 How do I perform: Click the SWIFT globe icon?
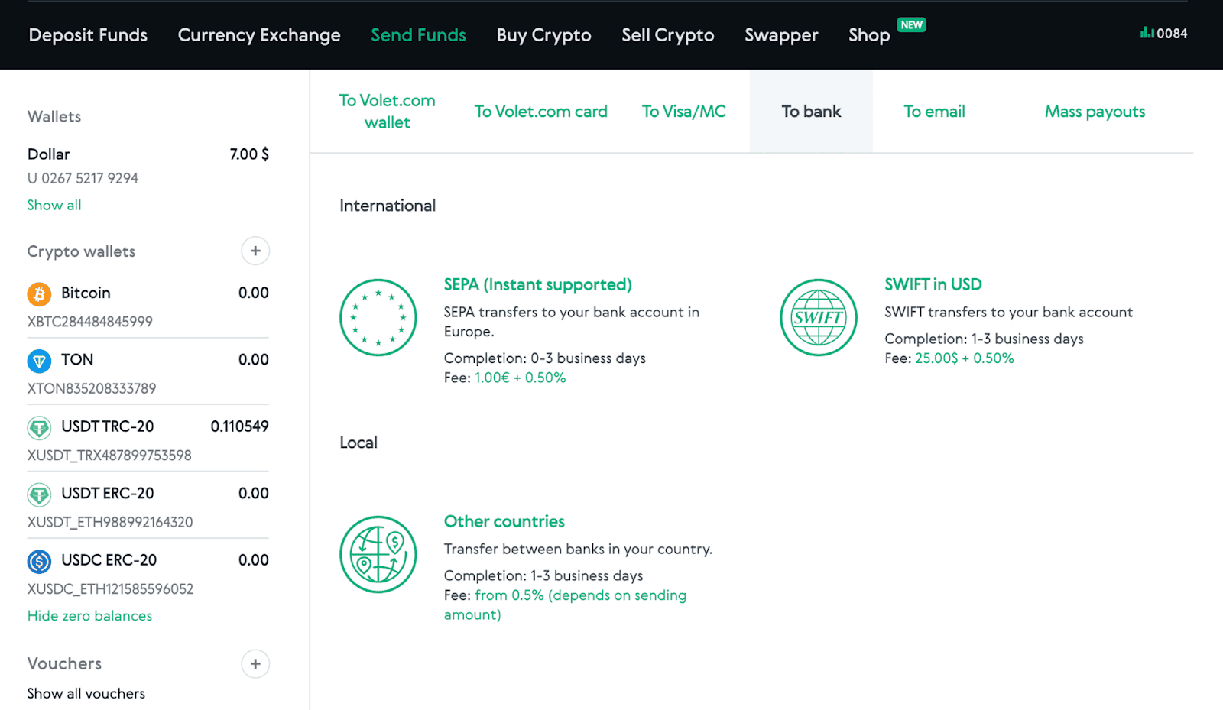pyautogui.click(x=818, y=317)
